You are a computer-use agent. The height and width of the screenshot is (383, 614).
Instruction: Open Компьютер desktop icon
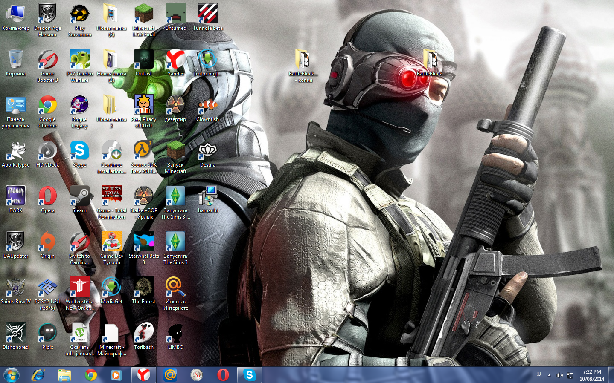(16, 17)
